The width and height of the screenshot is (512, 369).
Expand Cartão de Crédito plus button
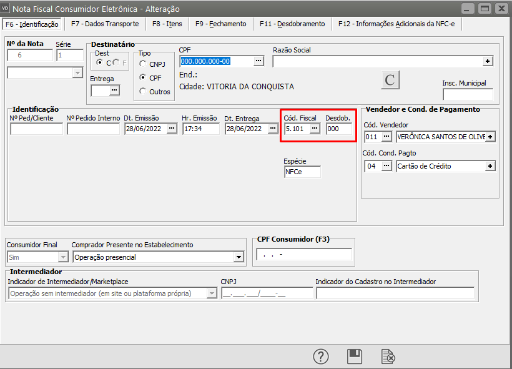click(490, 166)
